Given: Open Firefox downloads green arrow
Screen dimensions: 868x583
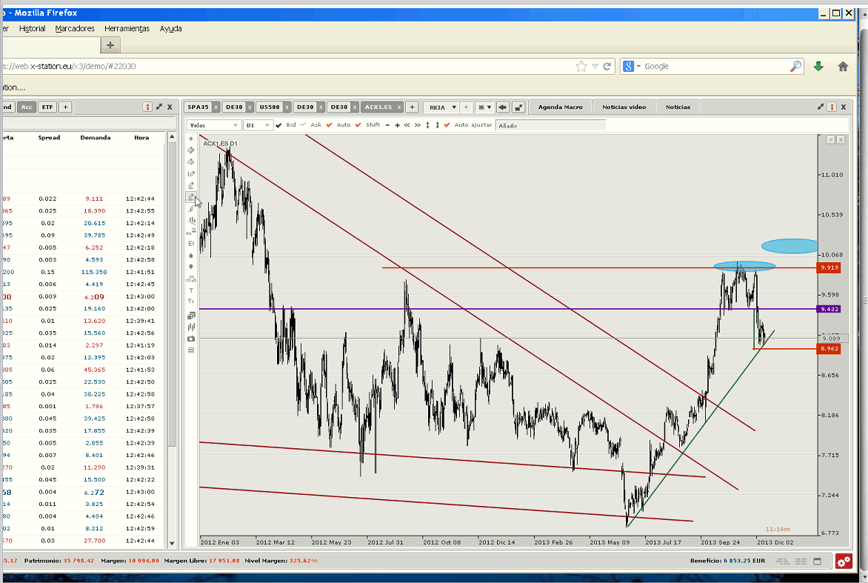Looking at the screenshot, I should coord(818,67).
